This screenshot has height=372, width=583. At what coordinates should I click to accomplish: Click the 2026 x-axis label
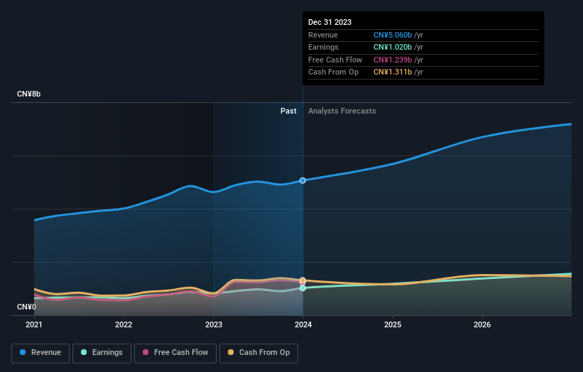tap(482, 325)
